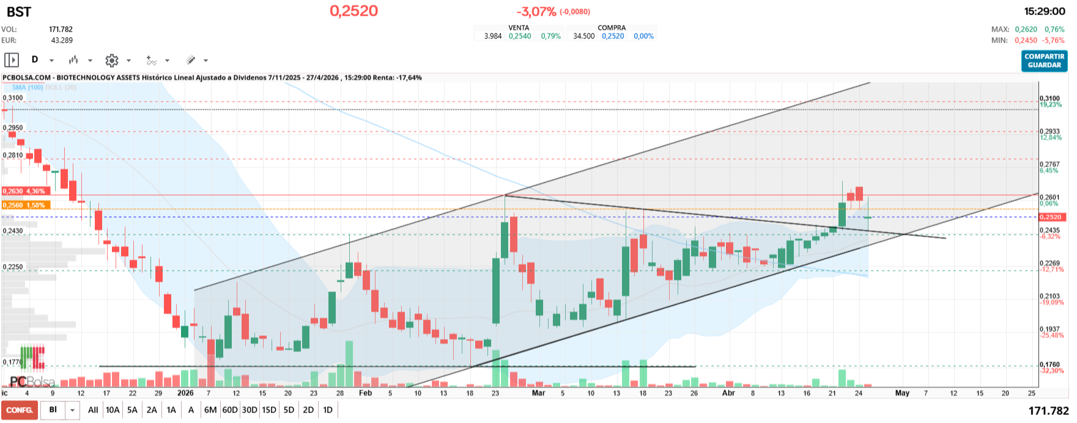The image size is (1077, 423).
Task: Click the VENTA price 0,2540
Action: tap(520, 36)
